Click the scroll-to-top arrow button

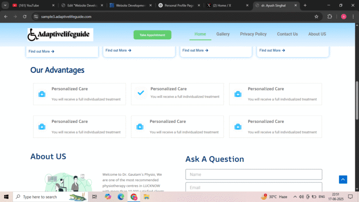coord(343,180)
